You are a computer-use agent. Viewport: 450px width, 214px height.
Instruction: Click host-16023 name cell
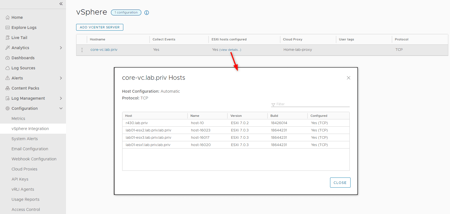coord(201,130)
